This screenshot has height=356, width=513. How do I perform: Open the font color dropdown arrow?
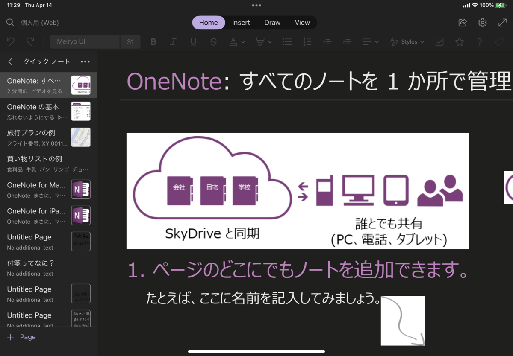pos(243,42)
